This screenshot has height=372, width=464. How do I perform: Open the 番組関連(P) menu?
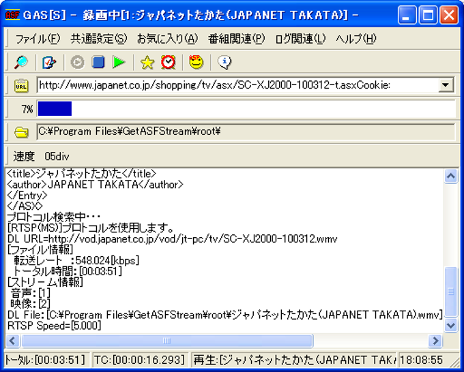click(x=236, y=39)
